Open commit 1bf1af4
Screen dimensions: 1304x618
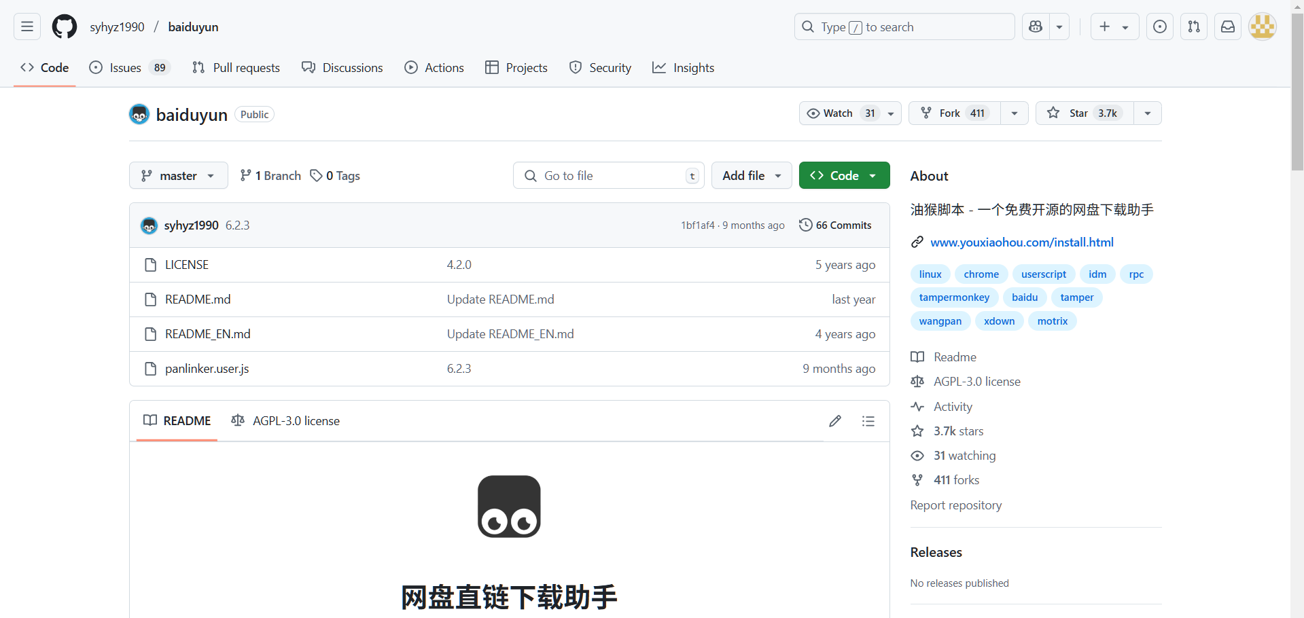point(698,225)
